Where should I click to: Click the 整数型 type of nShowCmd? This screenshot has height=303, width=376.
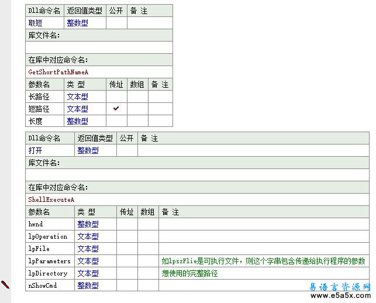coord(88,285)
